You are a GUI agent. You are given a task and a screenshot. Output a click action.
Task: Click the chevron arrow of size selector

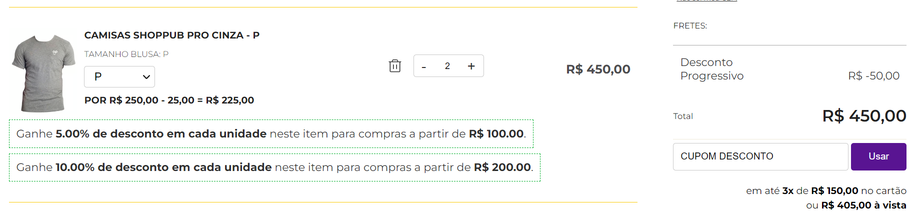(146, 77)
